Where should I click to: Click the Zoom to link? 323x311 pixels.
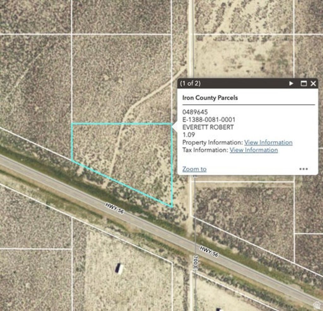point(194,169)
